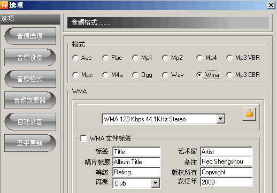Switch to the 音频格式 page
This screenshot has width=277, height=193.
[30, 79]
